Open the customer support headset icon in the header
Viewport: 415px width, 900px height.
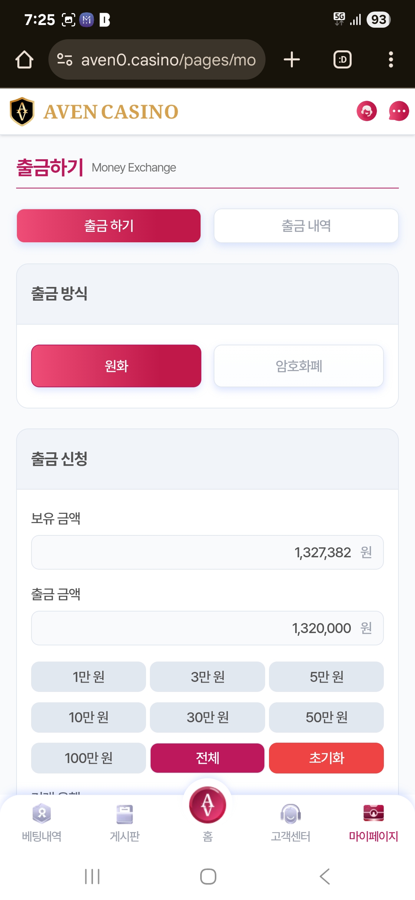(367, 111)
